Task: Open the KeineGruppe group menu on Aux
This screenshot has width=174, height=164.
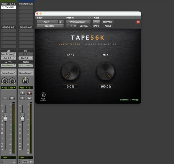Action: coord(8,73)
